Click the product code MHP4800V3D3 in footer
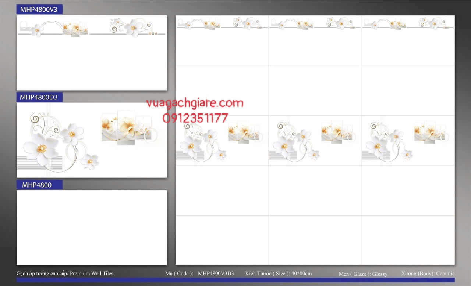Image resolution: width=471 pixels, height=286 pixels. [x=216, y=274]
